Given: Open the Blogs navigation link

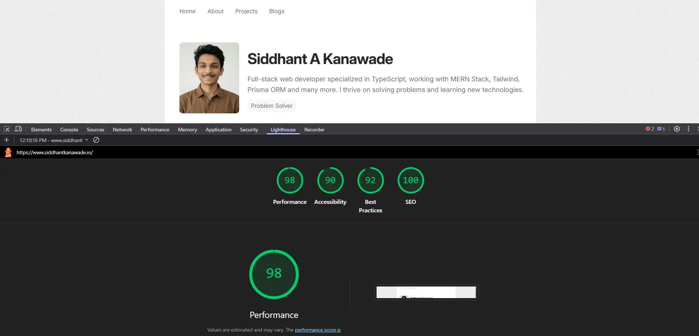Looking at the screenshot, I should [277, 11].
